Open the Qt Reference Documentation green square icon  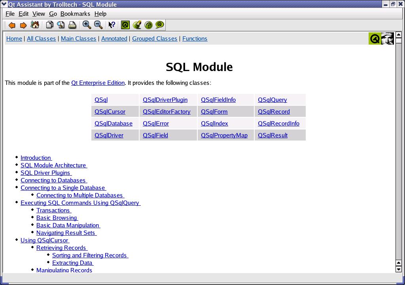(x=125, y=25)
